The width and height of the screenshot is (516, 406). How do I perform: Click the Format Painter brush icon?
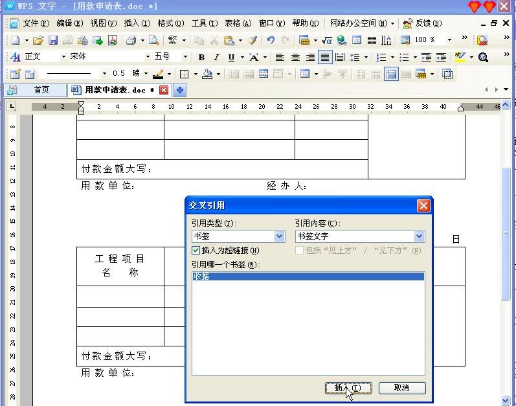pos(252,40)
